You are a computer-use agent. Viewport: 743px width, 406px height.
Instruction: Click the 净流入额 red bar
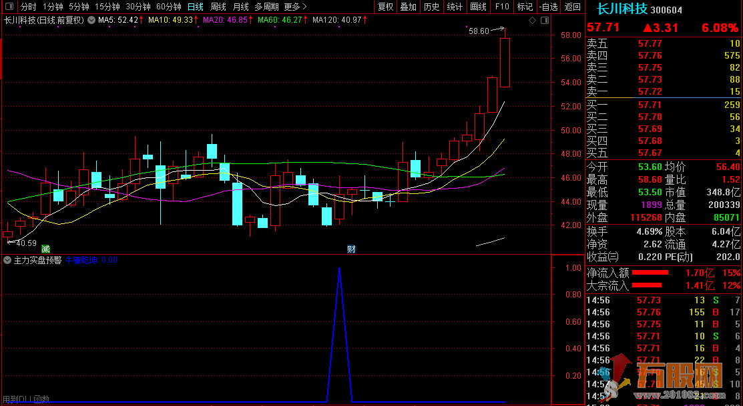click(x=650, y=273)
